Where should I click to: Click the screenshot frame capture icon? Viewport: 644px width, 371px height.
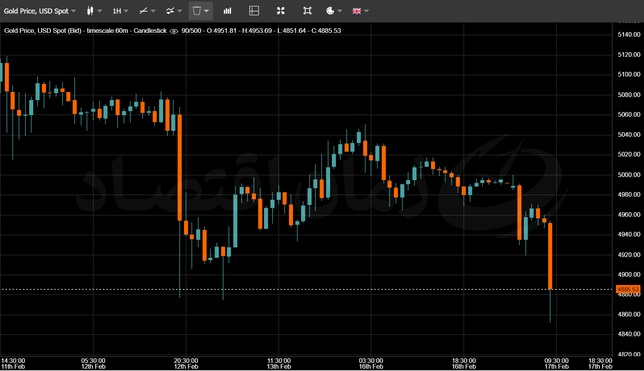point(307,11)
